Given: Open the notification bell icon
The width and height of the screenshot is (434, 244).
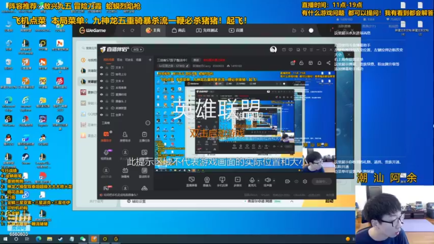Looking at the screenshot, I should (320, 63).
